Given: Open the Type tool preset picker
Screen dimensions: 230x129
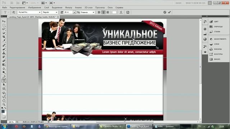Looking at the screenshot, I should [x=6, y=12].
